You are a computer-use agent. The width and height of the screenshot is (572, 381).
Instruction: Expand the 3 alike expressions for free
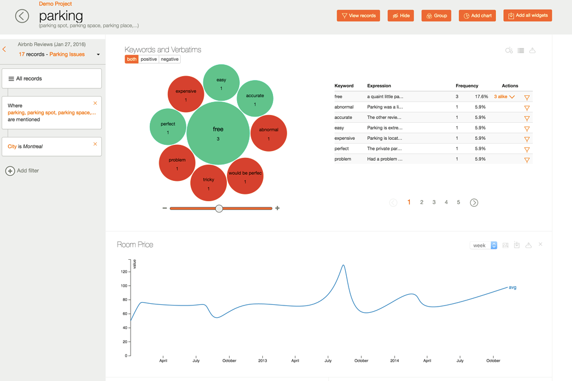click(504, 97)
